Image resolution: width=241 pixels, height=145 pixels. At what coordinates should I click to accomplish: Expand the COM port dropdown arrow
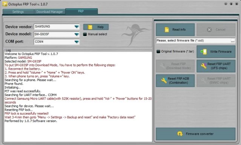[77, 42]
